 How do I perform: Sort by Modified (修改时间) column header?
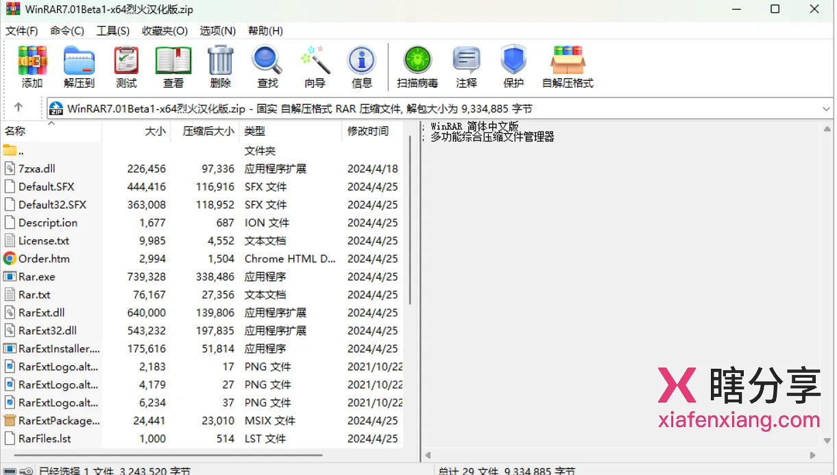point(373,131)
